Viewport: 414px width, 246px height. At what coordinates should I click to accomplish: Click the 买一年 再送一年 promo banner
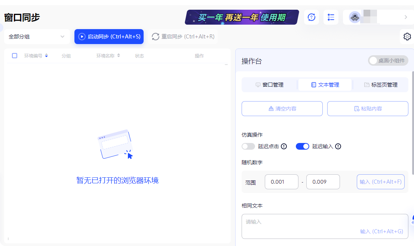(241, 17)
